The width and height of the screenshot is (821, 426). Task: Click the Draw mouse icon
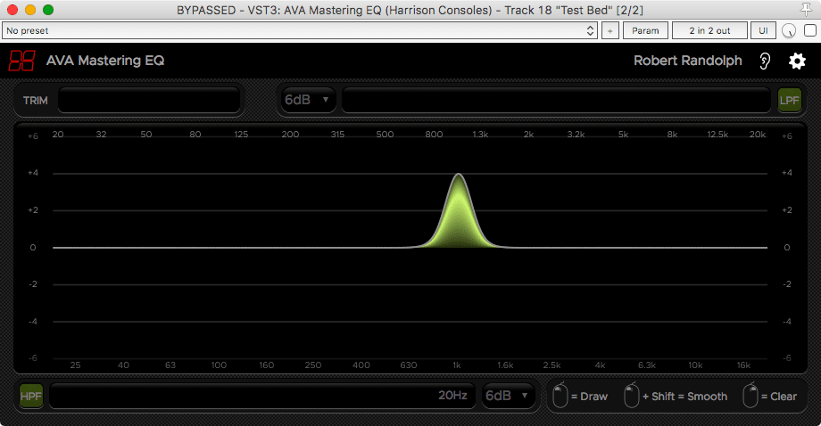(560, 396)
